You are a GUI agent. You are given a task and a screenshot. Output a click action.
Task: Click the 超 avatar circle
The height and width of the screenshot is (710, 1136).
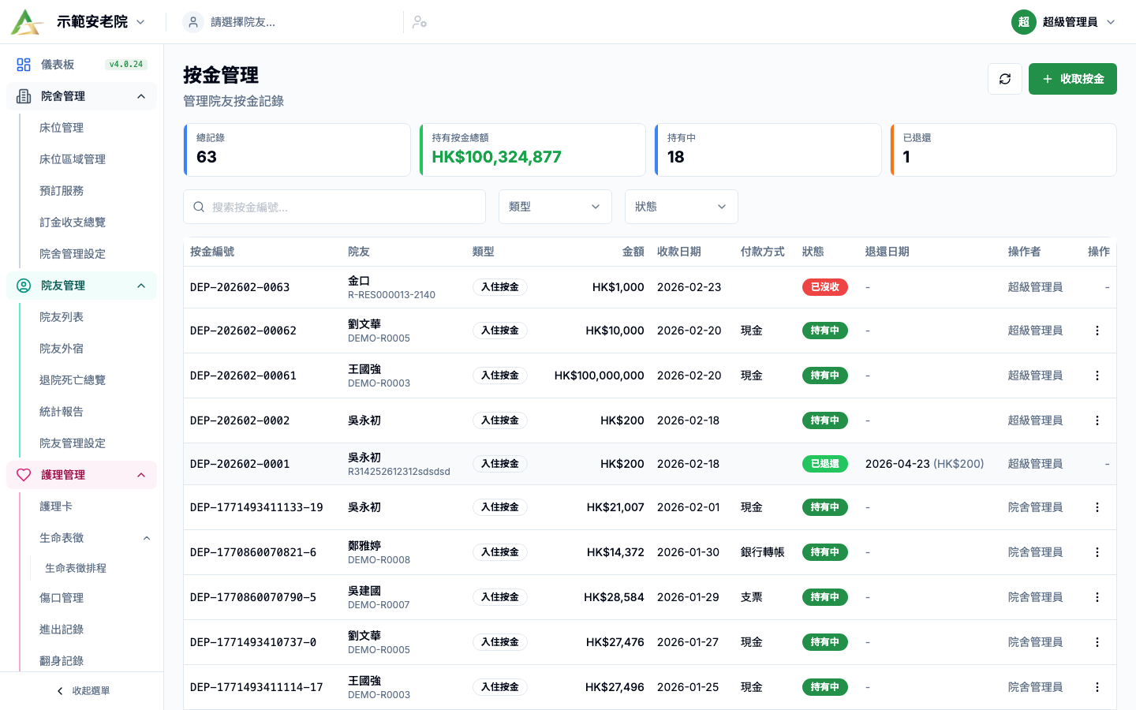click(1024, 22)
